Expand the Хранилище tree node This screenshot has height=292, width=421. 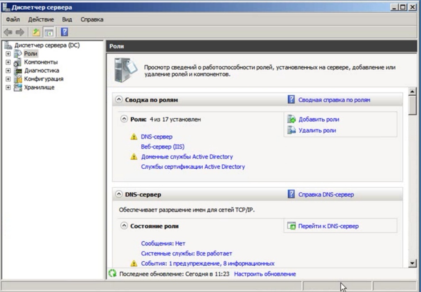tap(8, 88)
